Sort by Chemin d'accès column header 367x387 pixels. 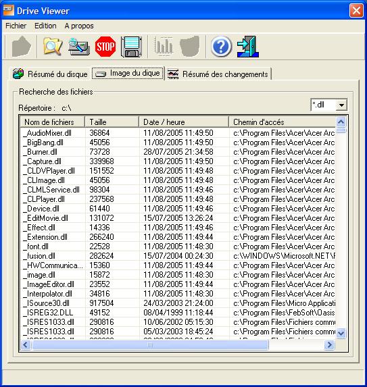(x=282, y=122)
